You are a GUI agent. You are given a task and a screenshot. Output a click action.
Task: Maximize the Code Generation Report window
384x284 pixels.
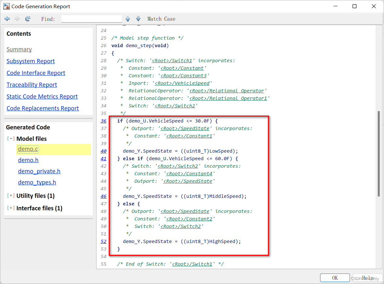click(x=355, y=6)
